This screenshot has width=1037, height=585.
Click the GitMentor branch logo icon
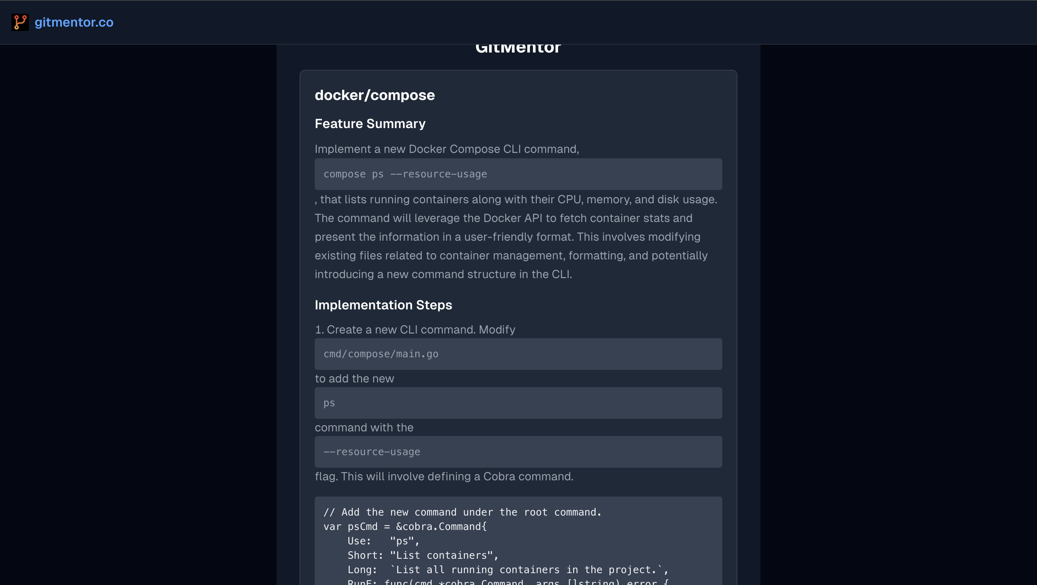(20, 22)
